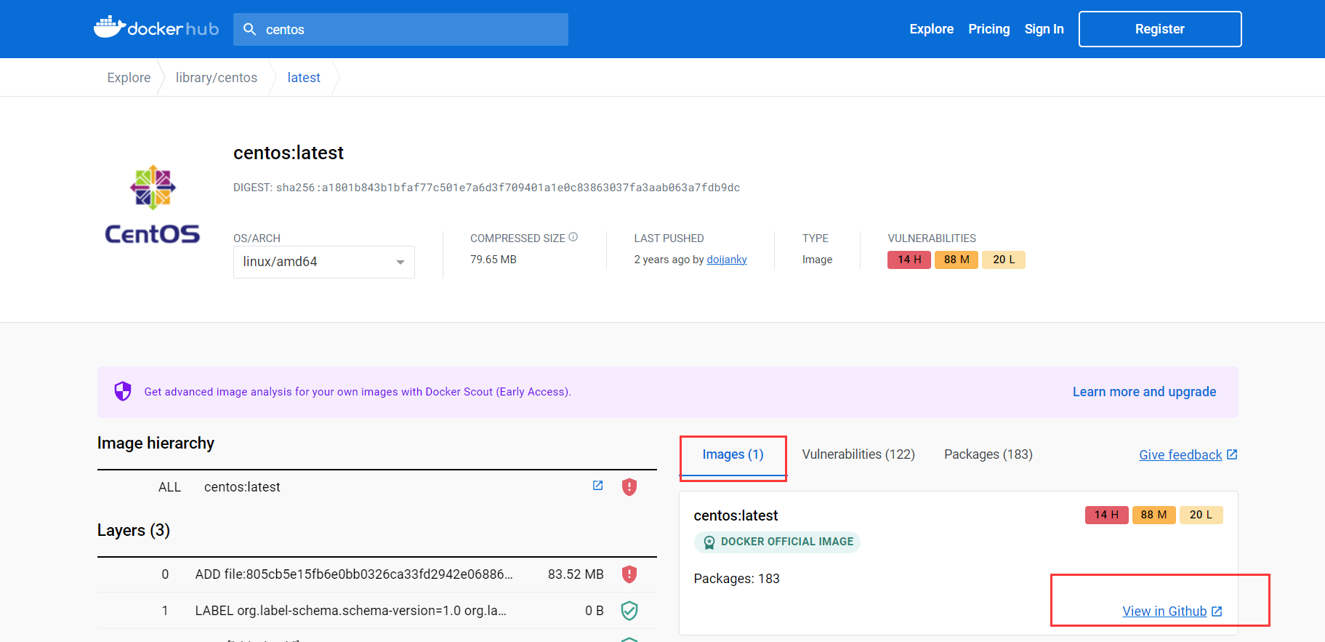Click 20 L badge in centos:latest card
1325x642 pixels.
point(1201,515)
